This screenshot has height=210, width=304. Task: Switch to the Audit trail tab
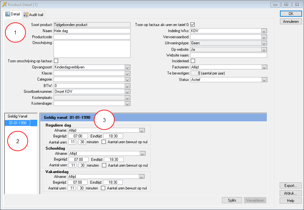[x=33, y=15]
